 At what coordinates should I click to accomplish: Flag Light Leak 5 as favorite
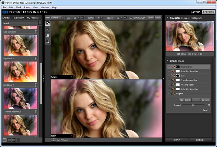point(36,85)
